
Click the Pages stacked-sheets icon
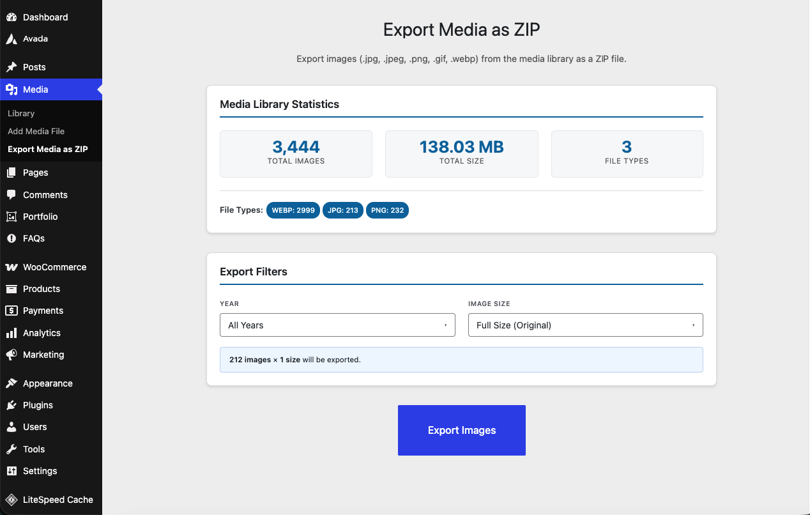[11, 173]
